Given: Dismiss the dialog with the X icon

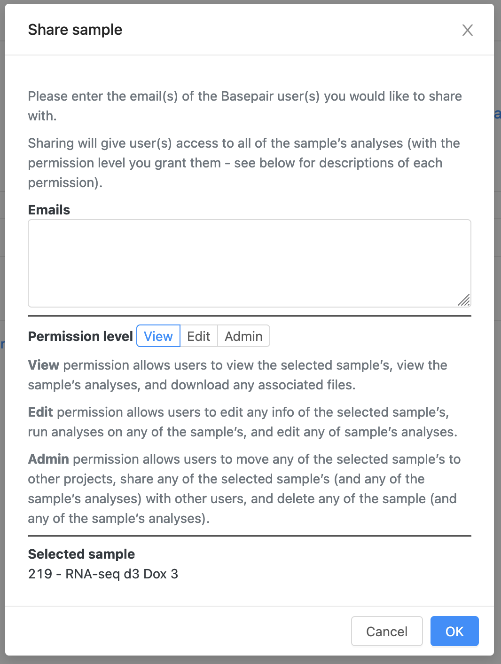Looking at the screenshot, I should coord(468,30).
